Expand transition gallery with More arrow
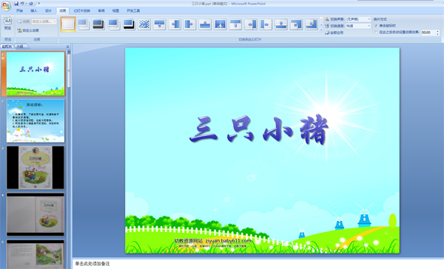Screen dimensions: 444x269 (321, 30)
